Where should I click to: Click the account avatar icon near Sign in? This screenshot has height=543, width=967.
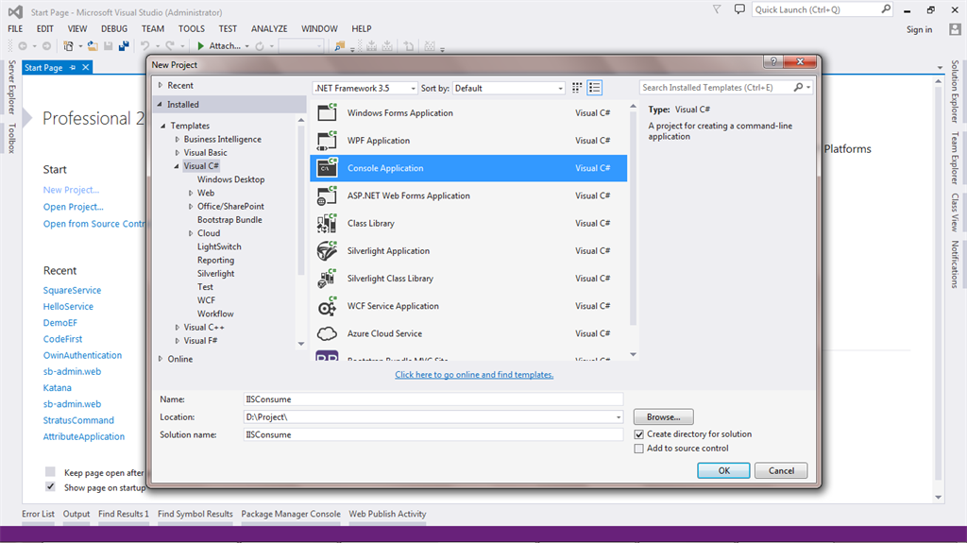[x=956, y=29]
